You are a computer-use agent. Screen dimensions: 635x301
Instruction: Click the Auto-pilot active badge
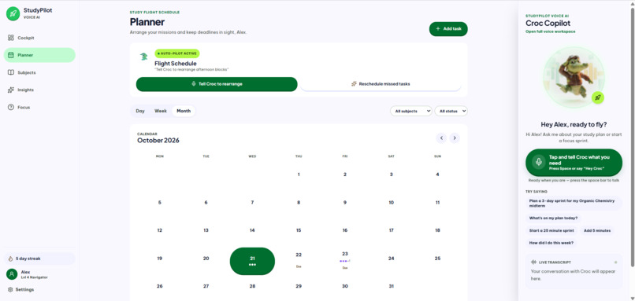tap(177, 53)
